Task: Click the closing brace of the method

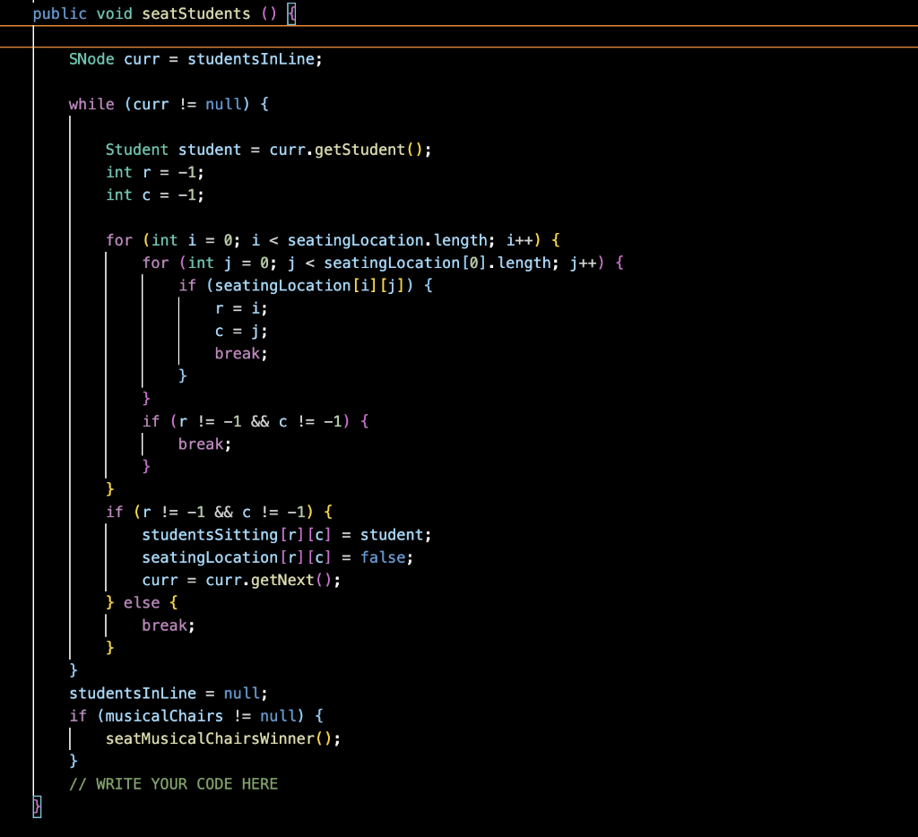Action: pos(35,807)
